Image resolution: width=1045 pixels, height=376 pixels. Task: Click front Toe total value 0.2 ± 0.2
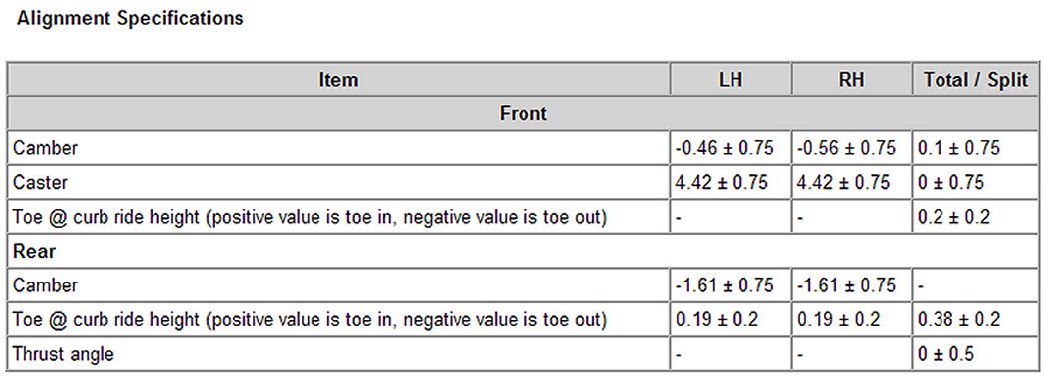pyautogui.click(x=954, y=217)
